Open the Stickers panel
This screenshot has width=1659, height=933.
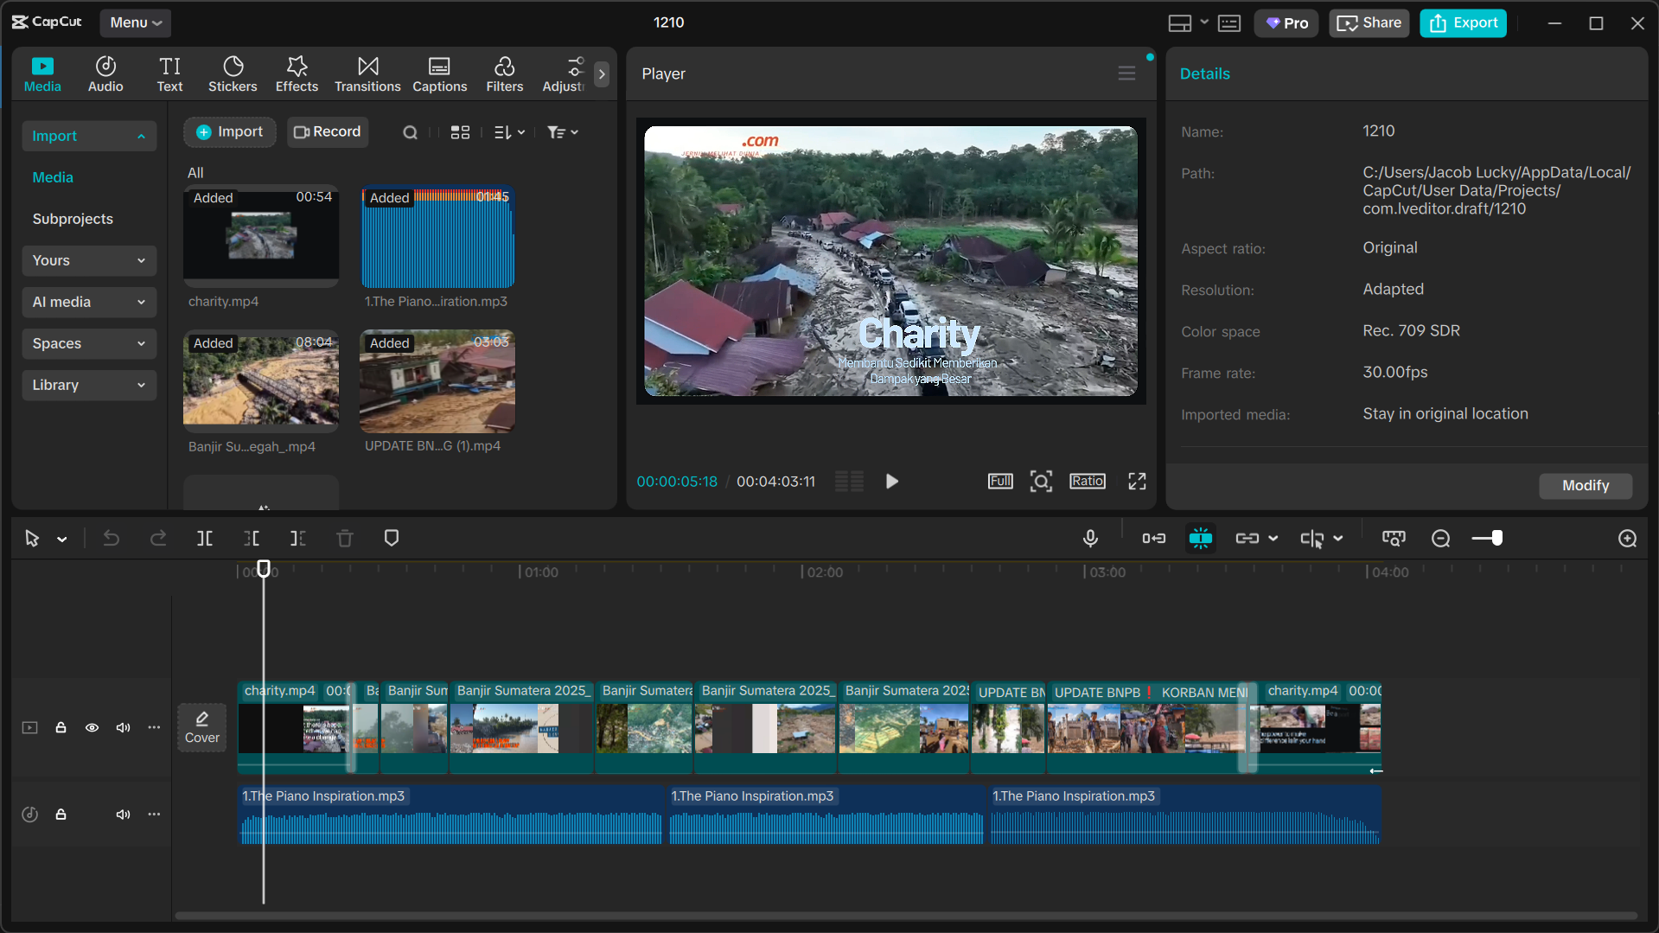233,74
